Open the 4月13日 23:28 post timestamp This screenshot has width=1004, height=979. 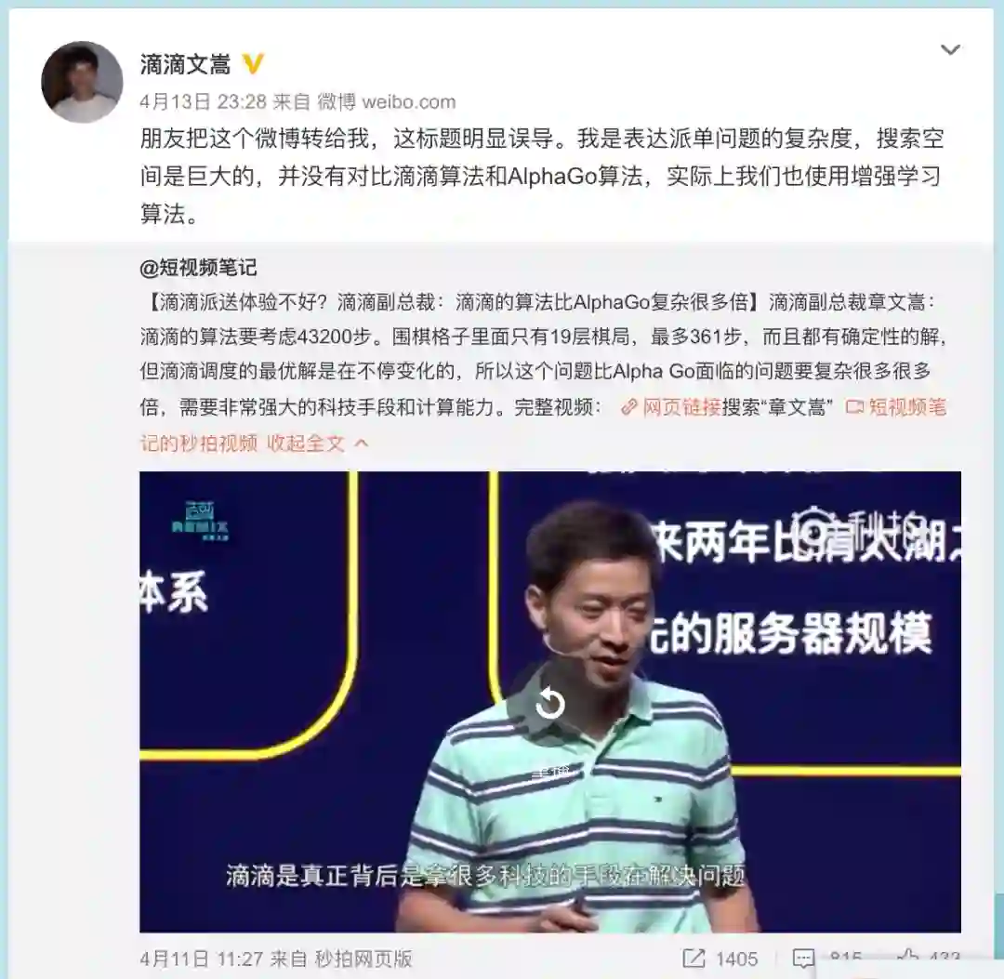203,102
